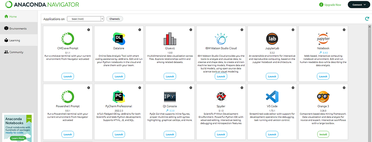Click the Anaconda Navigator logo
The width and height of the screenshot is (372, 142).
coord(42,5)
